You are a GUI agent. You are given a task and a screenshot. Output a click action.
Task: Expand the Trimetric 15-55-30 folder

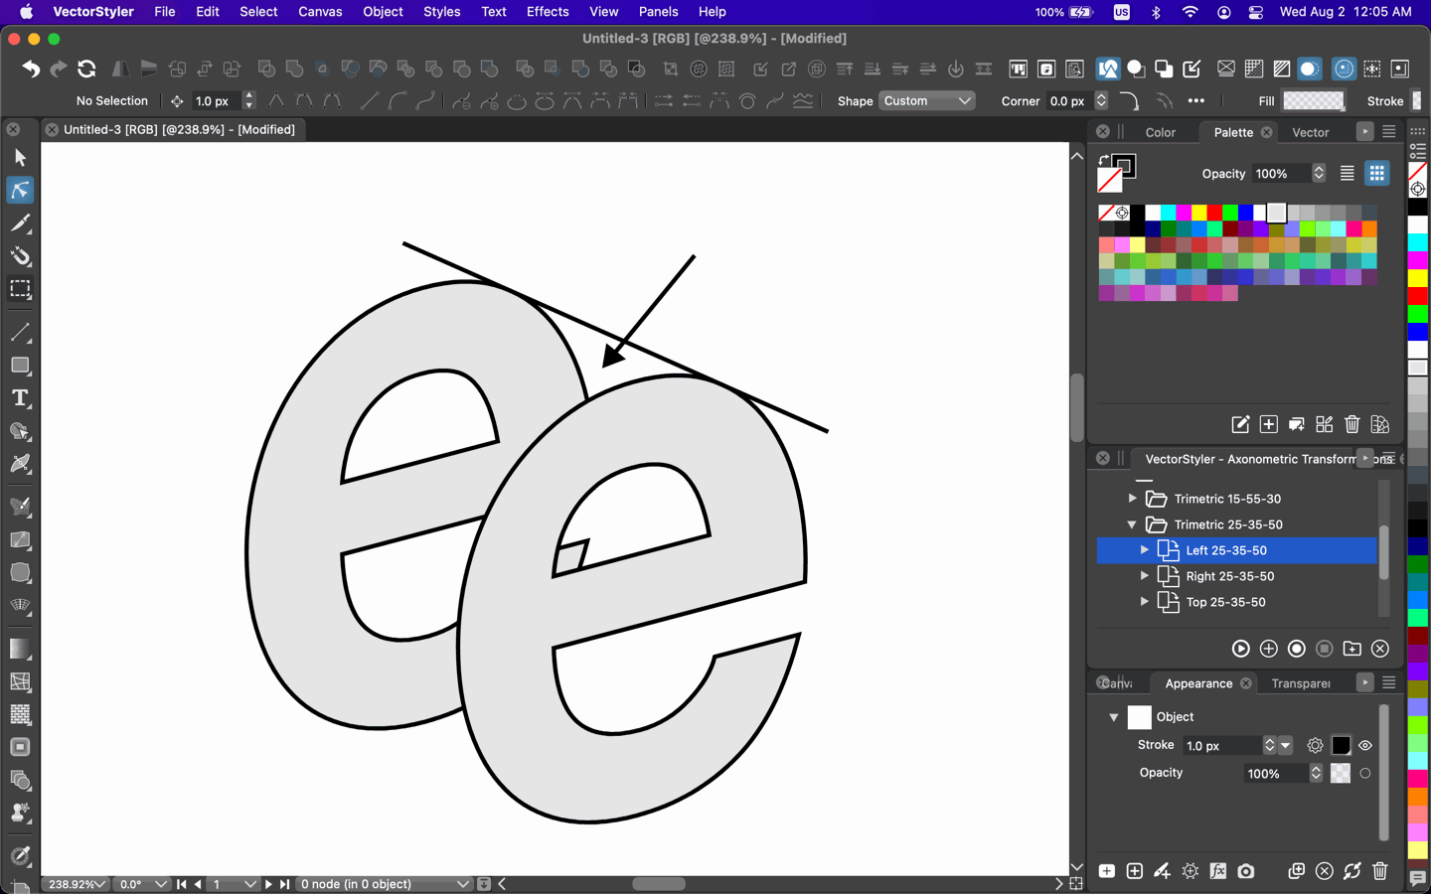pos(1132,499)
